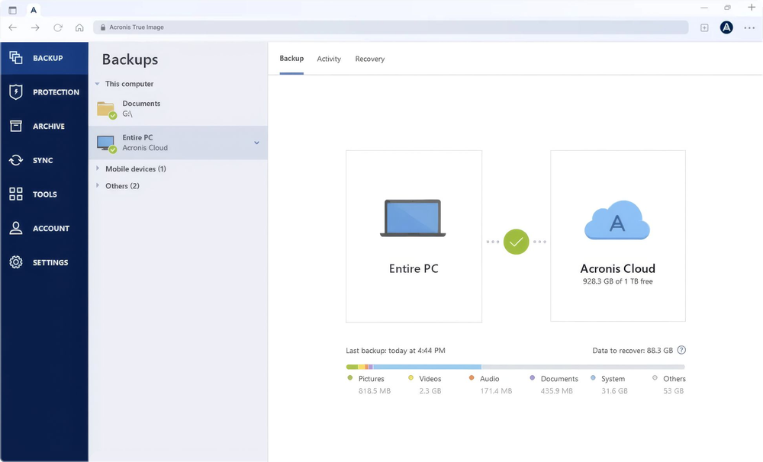Click the green checkmark between PC and cloud

(x=516, y=242)
